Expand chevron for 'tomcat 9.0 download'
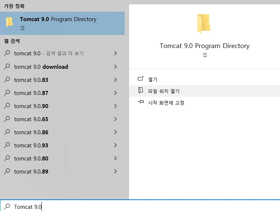The width and height of the screenshot is (280, 211). point(116,67)
